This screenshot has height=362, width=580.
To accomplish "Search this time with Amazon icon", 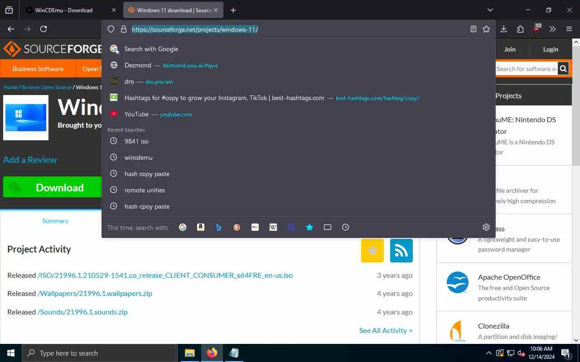I will point(201,227).
